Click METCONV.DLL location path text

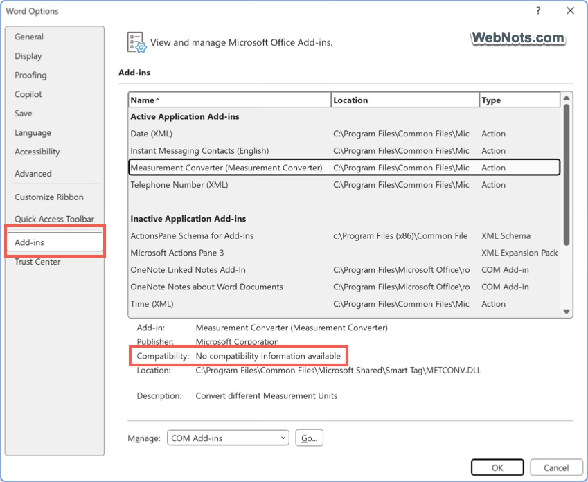(338, 371)
